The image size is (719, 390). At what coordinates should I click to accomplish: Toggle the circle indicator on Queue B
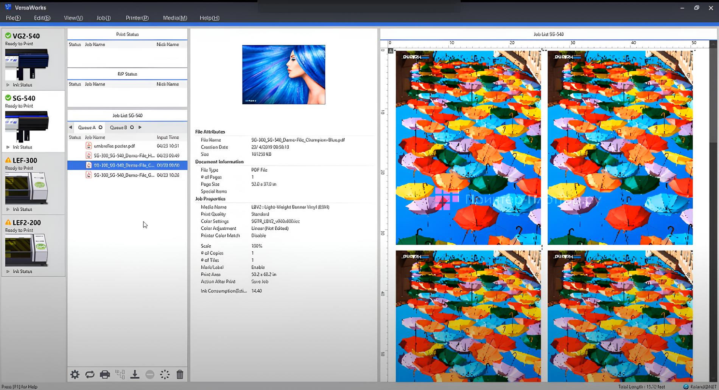[x=132, y=127]
